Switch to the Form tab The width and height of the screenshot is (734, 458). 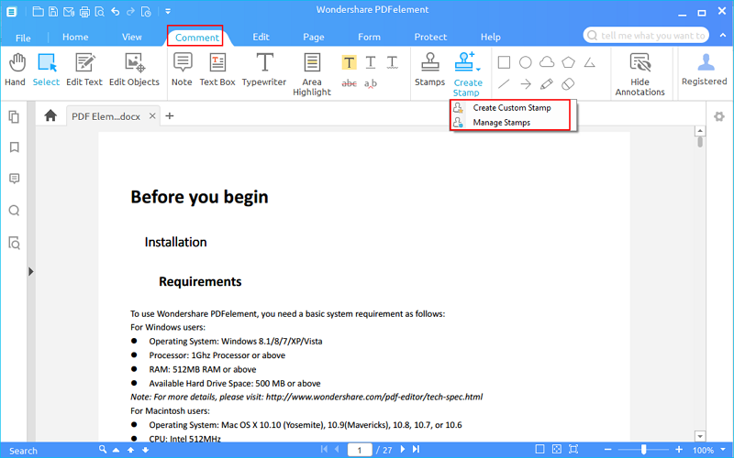(369, 37)
